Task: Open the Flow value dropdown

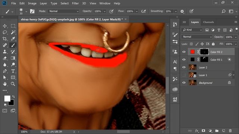Action: coord(137,11)
